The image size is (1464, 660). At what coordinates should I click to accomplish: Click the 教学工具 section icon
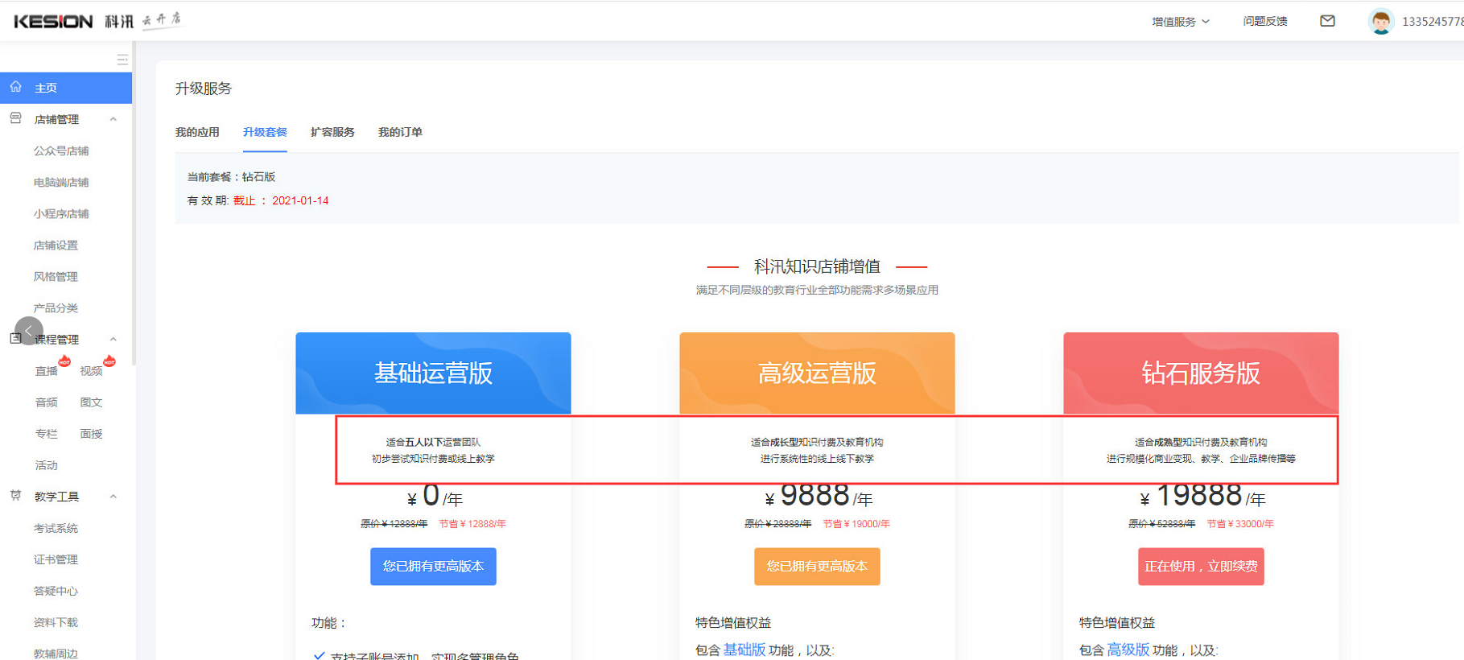coord(16,496)
